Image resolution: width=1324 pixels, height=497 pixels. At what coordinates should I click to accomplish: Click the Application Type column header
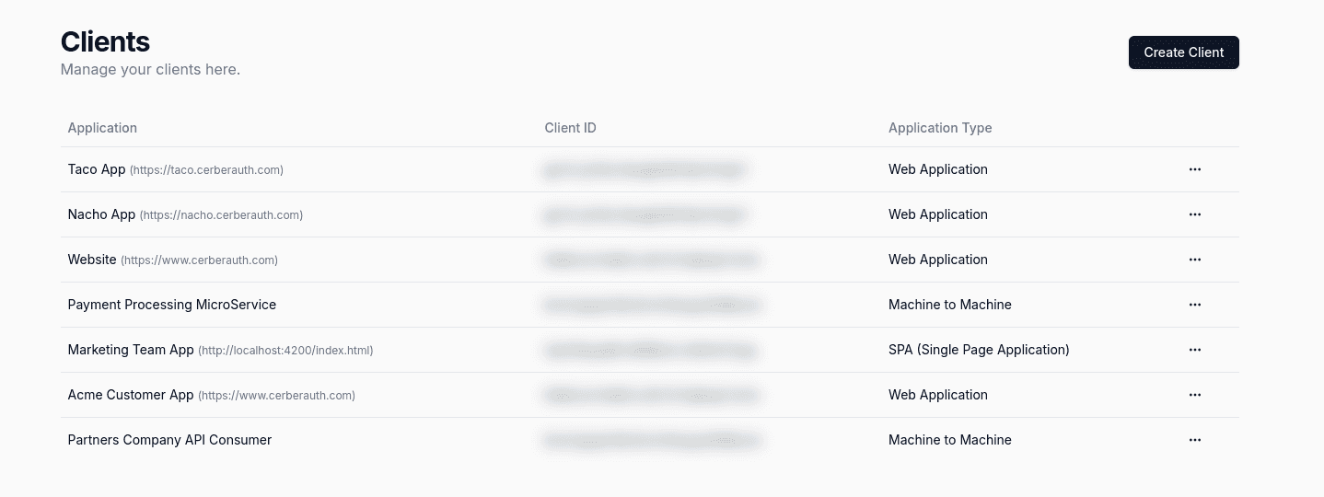pyautogui.click(x=940, y=128)
